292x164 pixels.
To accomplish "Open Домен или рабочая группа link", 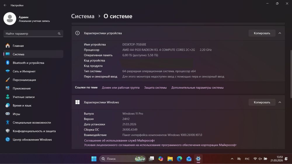I will [x=121, y=87].
